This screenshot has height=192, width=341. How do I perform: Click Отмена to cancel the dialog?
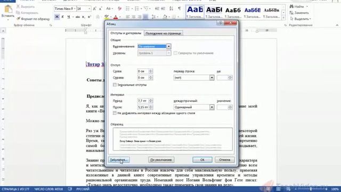225,160
